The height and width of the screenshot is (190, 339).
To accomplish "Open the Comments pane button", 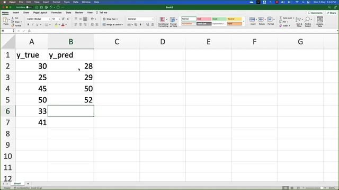I will point(316,13).
